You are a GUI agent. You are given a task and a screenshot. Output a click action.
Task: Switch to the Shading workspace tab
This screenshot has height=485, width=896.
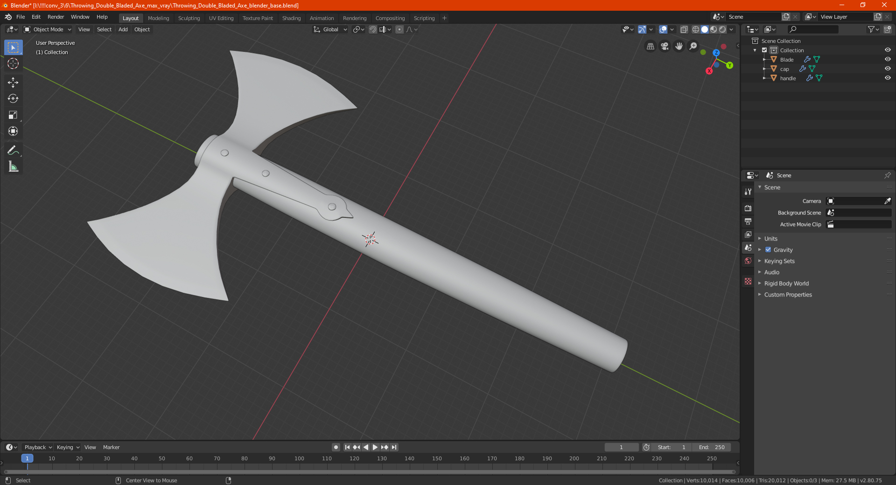pos(291,18)
